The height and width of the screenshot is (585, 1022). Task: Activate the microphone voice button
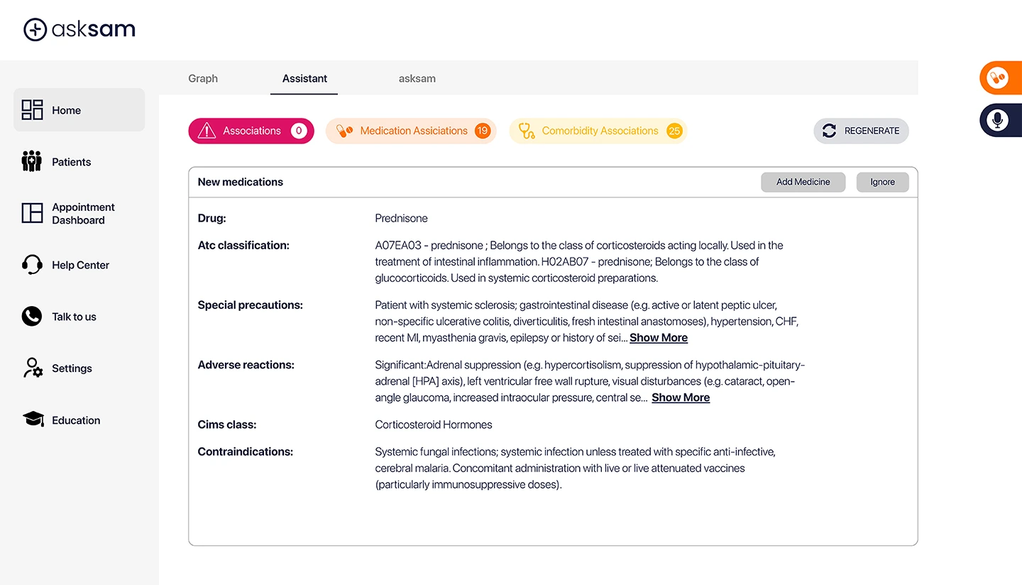pyautogui.click(x=999, y=121)
